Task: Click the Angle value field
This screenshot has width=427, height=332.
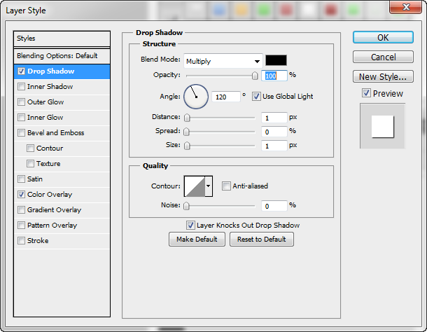Action: pyautogui.click(x=226, y=97)
